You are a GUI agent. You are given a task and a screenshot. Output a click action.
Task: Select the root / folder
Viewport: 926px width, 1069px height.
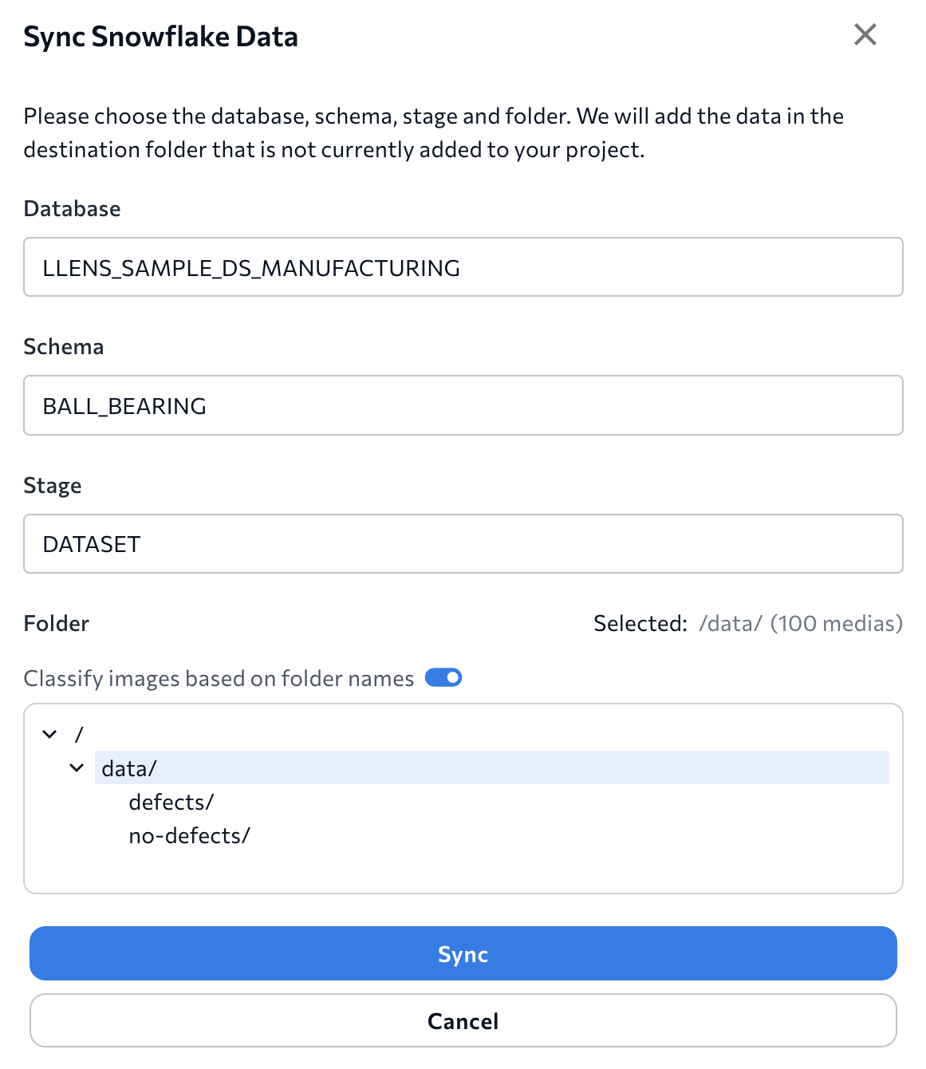tap(79, 734)
